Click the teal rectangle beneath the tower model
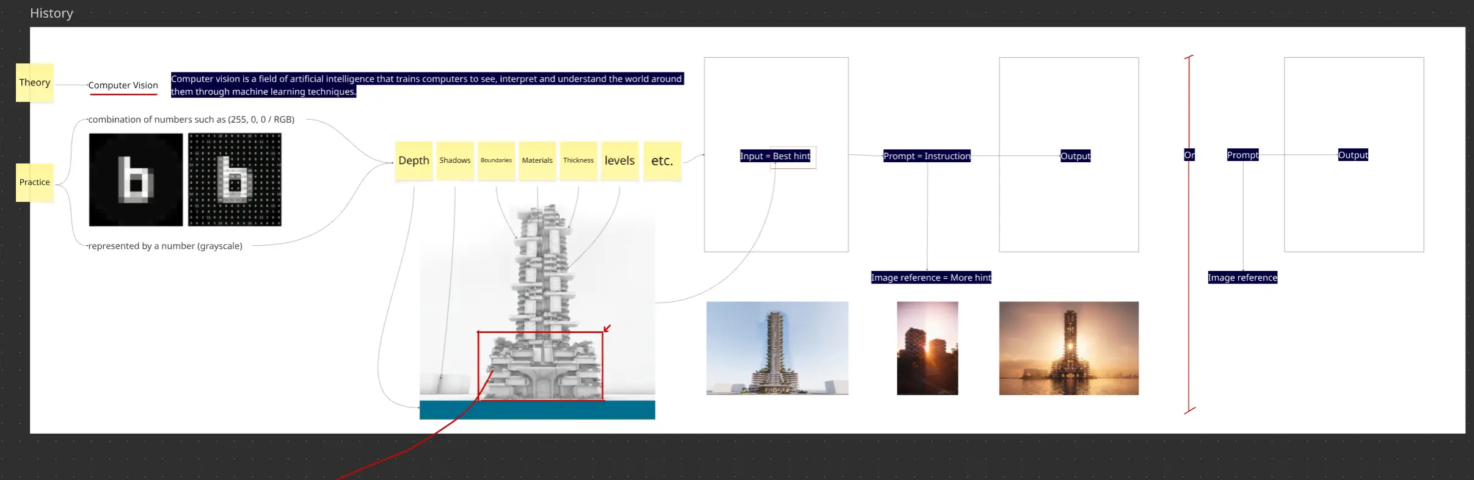 pos(538,410)
